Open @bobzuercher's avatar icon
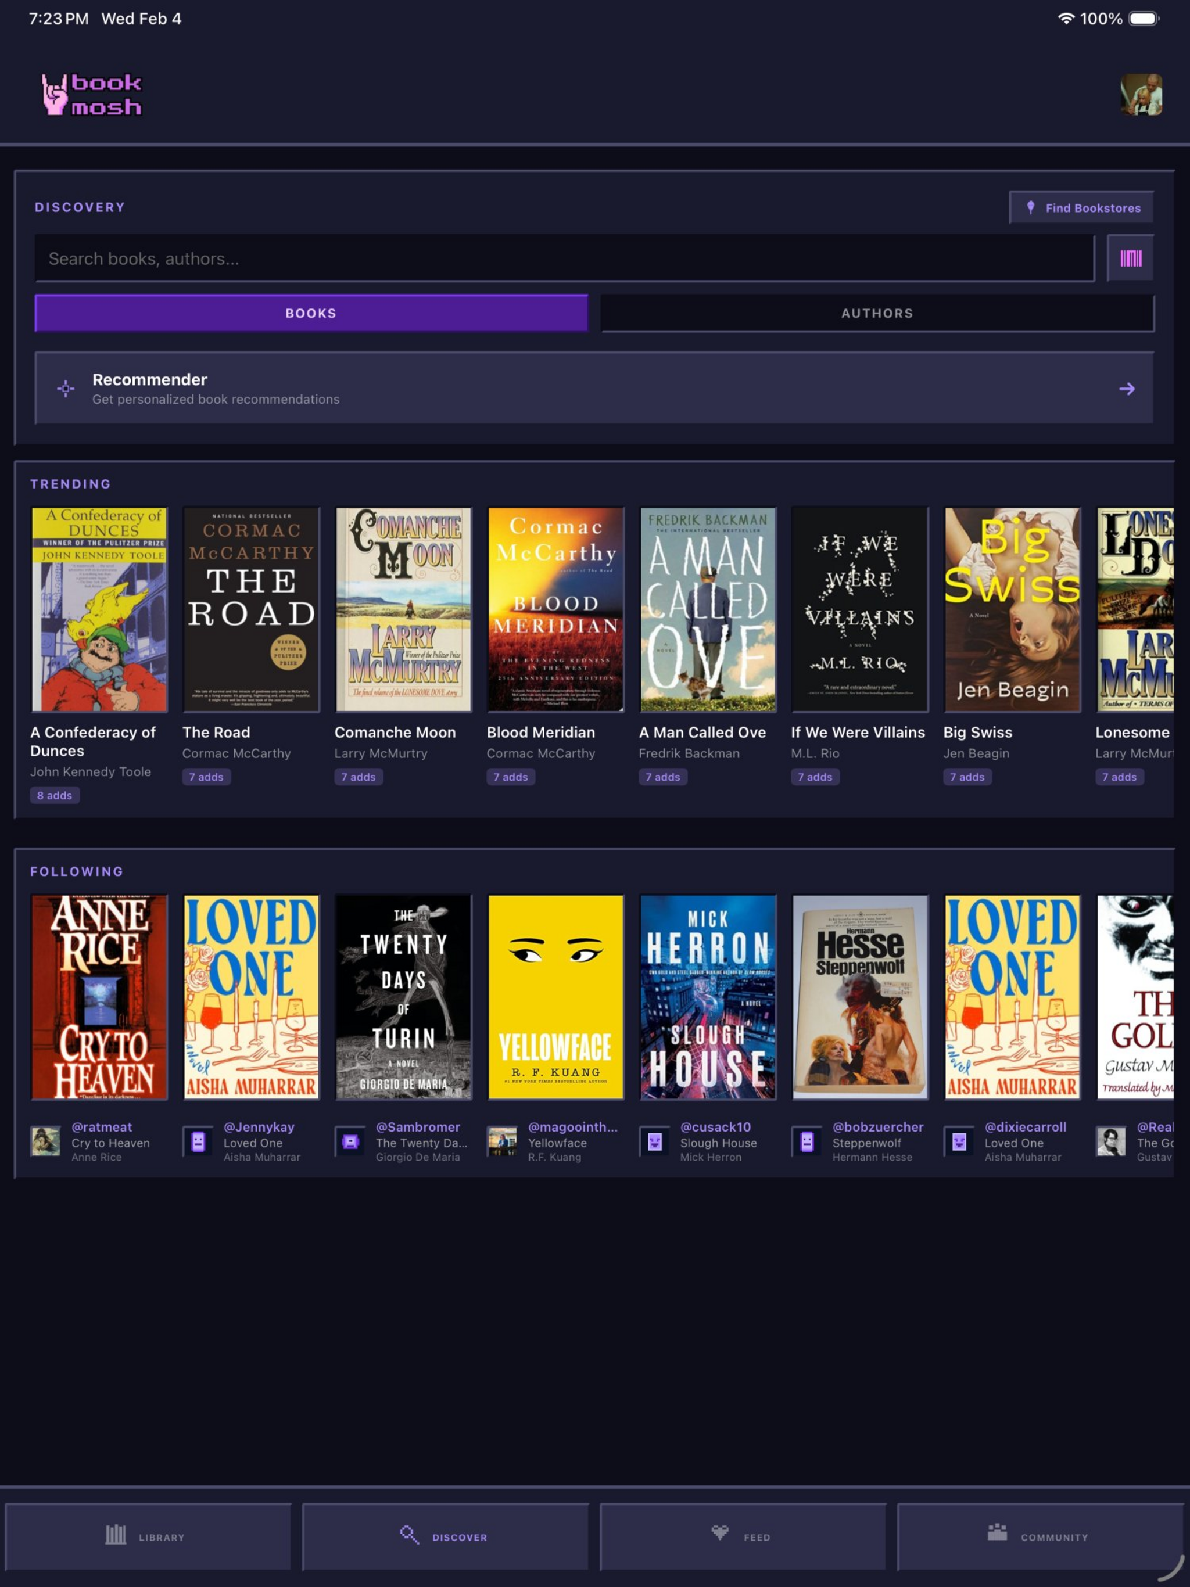Screen dimensions: 1190x1587 click(x=807, y=1141)
